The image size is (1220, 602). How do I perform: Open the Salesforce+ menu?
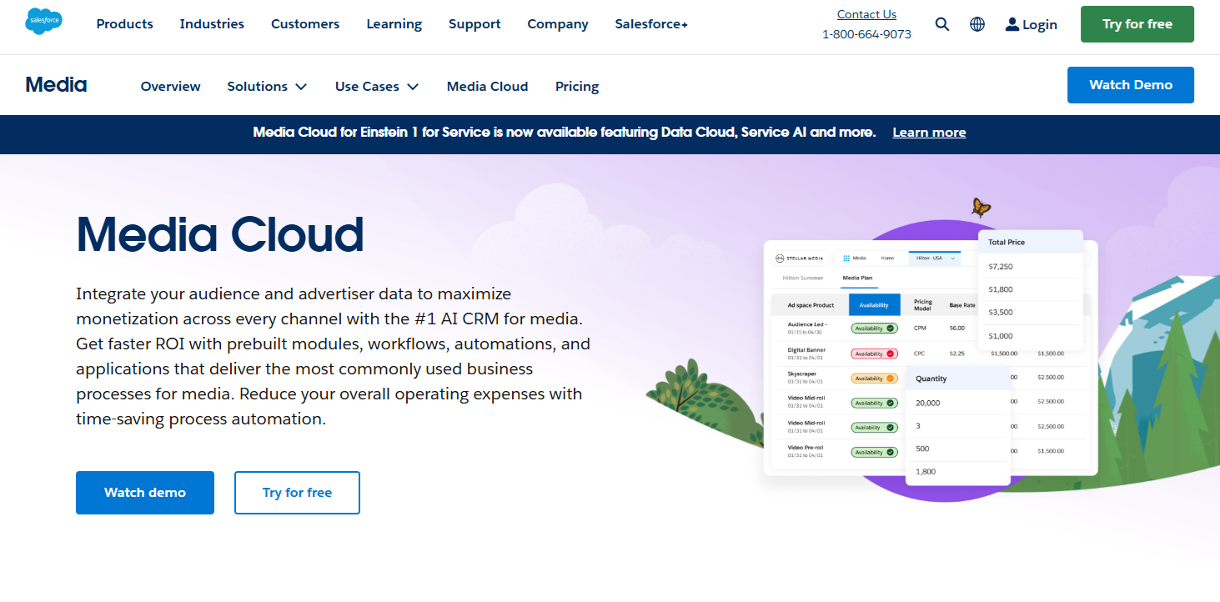650,24
